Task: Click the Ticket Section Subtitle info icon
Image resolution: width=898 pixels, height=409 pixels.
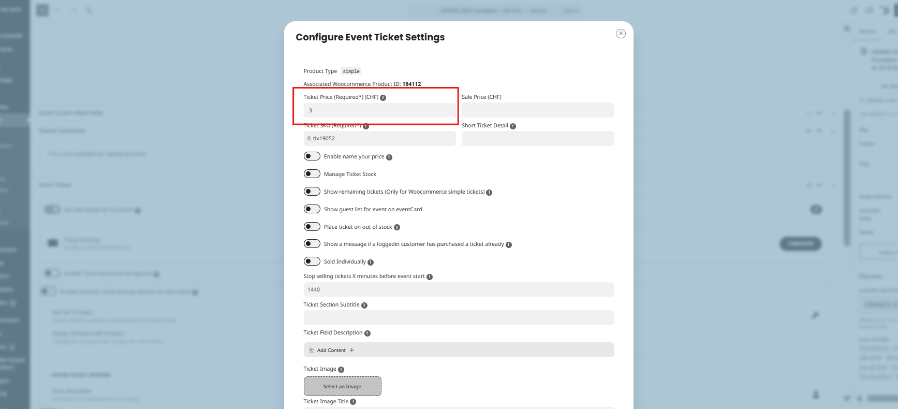Action: pos(364,305)
